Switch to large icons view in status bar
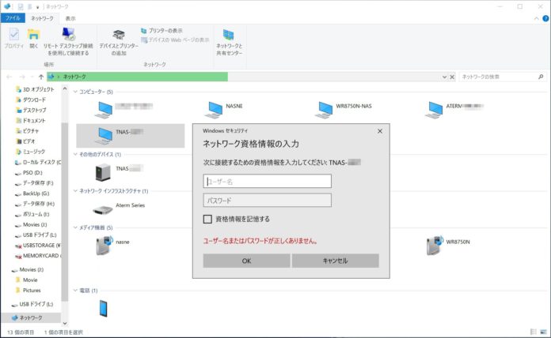This screenshot has width=551, height=338. coord(544,332)
